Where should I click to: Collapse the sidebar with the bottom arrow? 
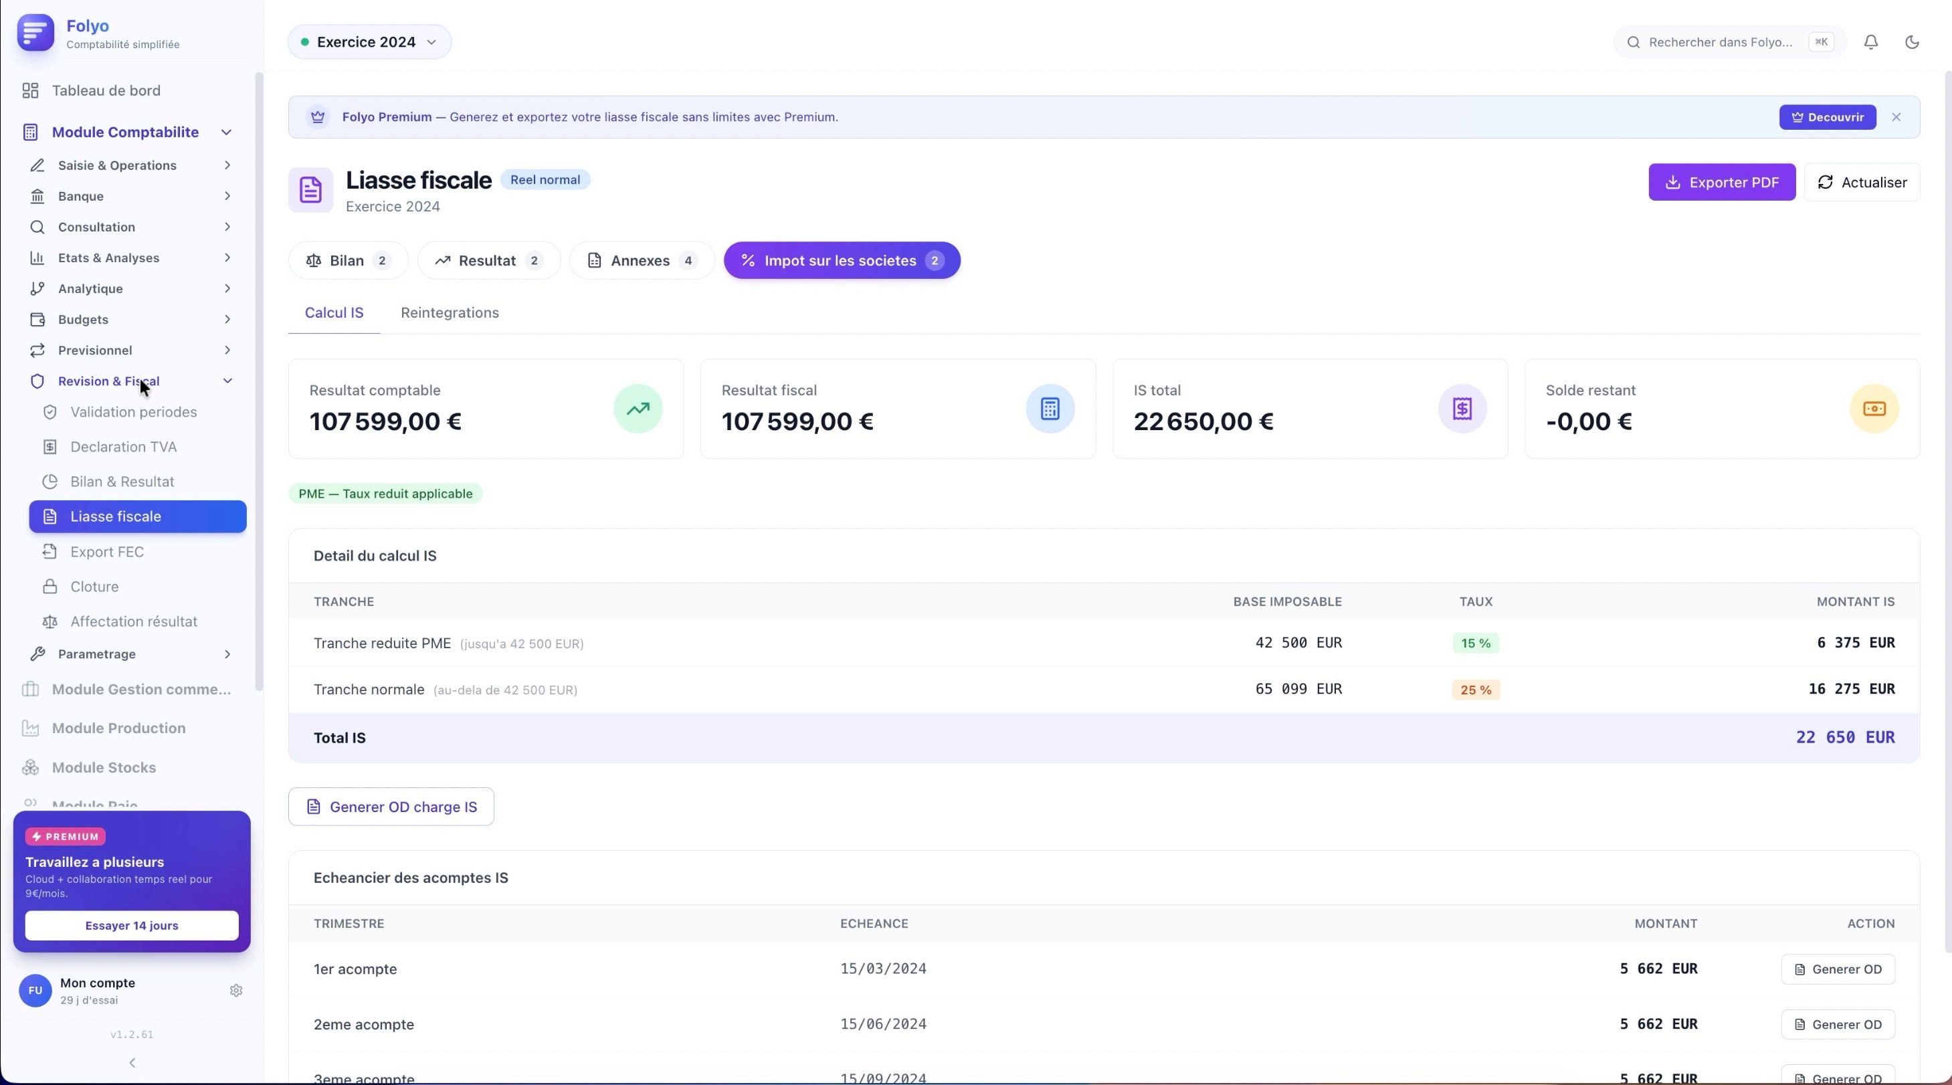pos(132,1062)
